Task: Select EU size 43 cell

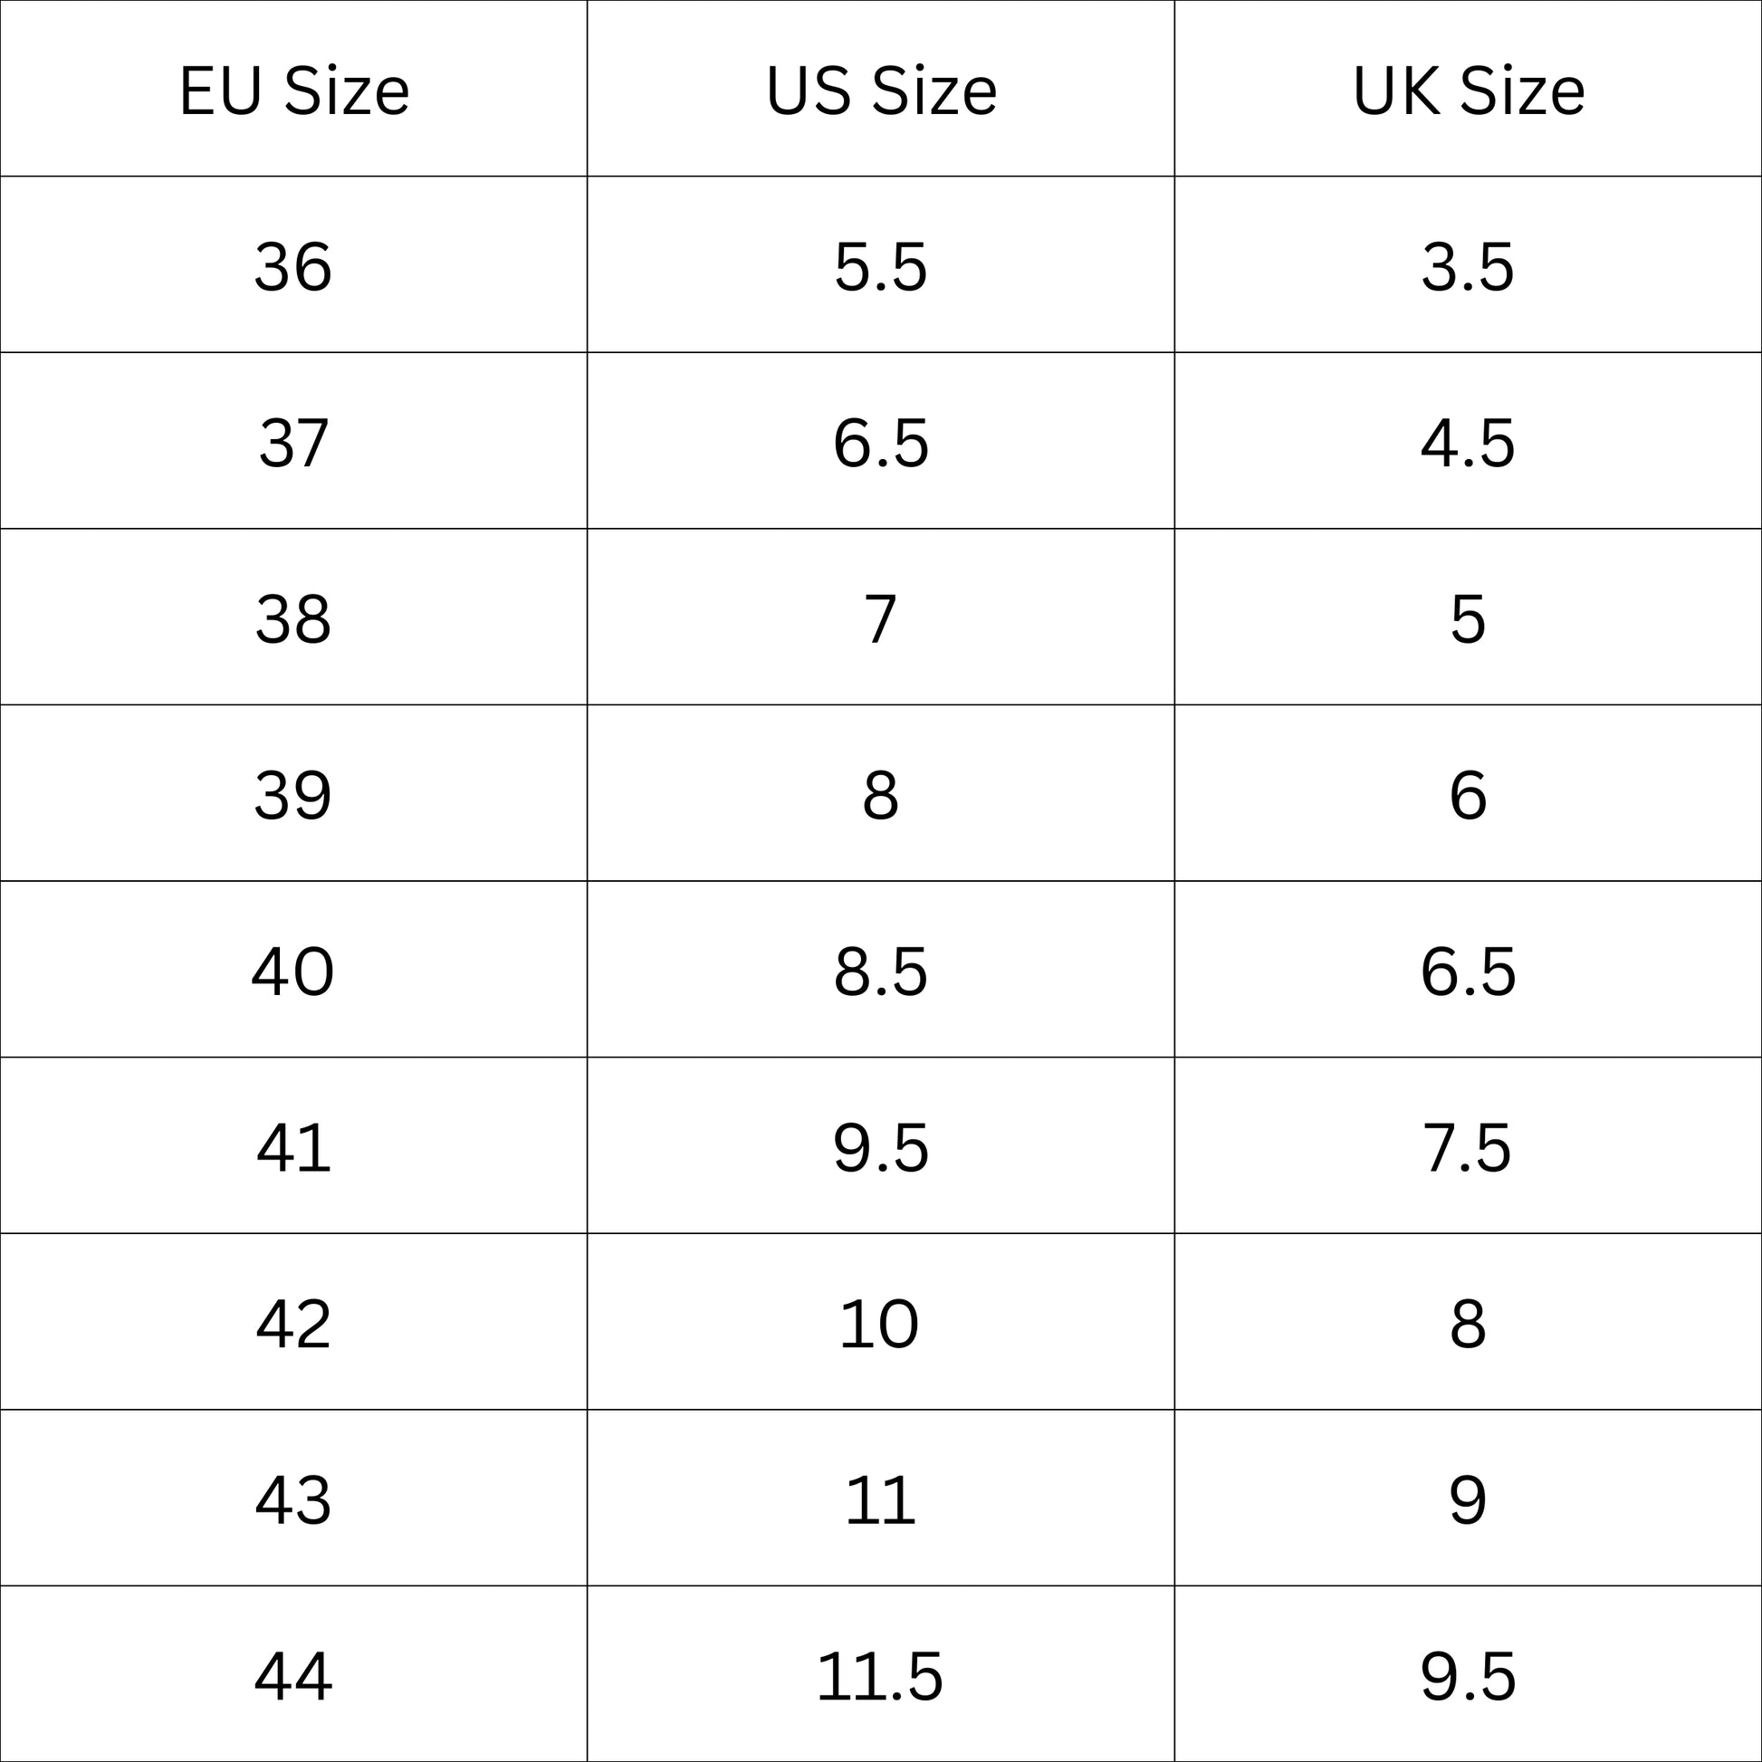Action: tap(293, 1499)
